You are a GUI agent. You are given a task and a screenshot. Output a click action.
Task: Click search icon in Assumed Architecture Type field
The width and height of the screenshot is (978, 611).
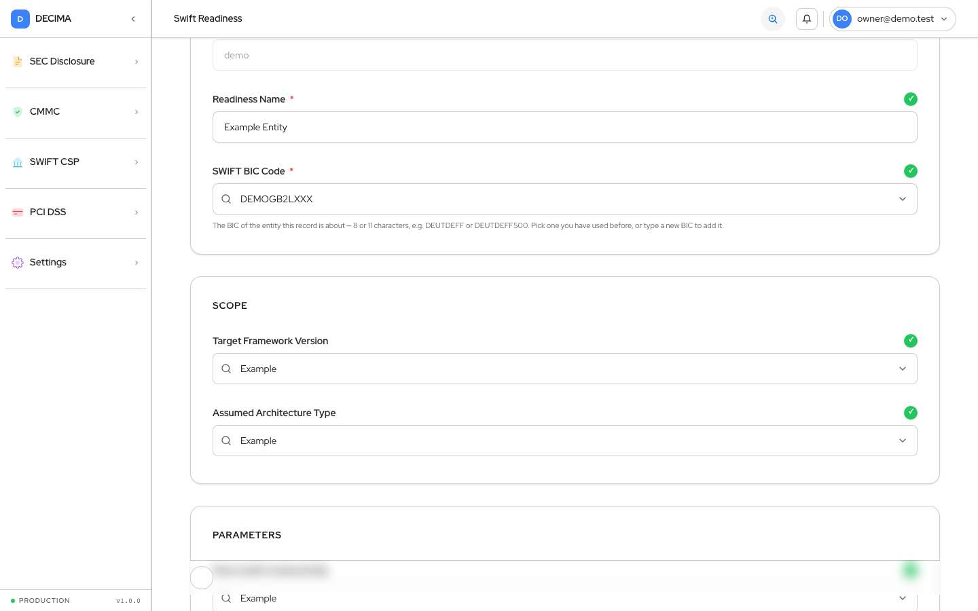(226, 441)
